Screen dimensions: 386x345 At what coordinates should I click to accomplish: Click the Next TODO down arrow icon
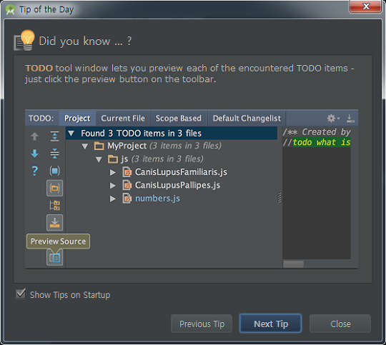tap(34, 154)
